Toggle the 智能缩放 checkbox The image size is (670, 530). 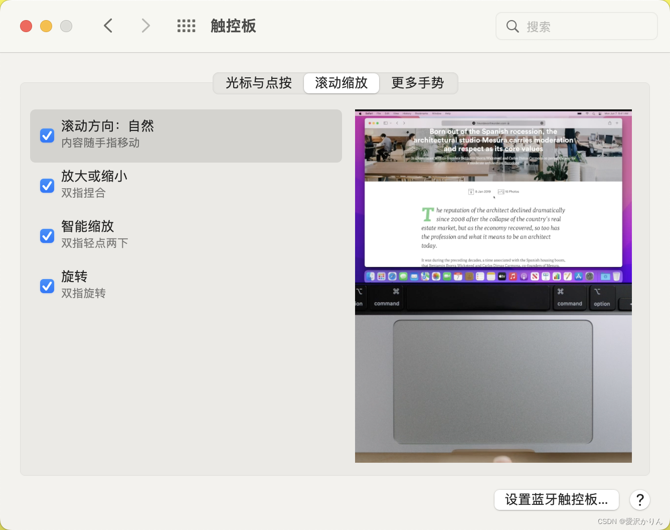coord(47,236)
